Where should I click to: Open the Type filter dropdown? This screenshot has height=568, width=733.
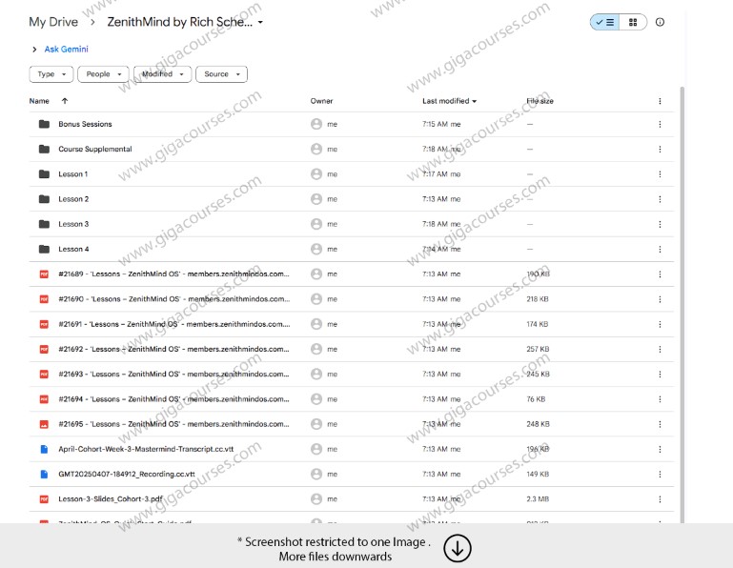(x=51, y=74)
